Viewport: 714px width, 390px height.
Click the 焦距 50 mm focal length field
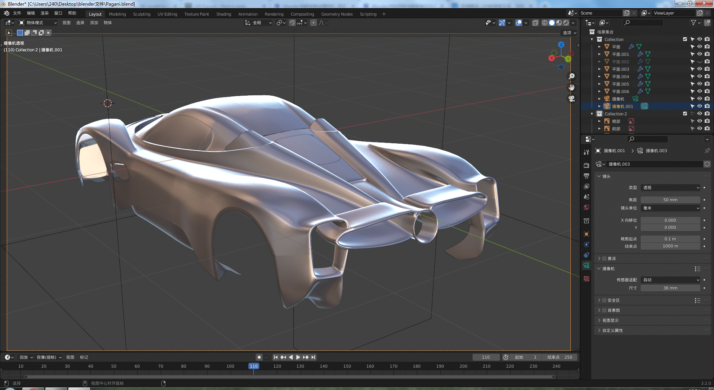point(670,200)
